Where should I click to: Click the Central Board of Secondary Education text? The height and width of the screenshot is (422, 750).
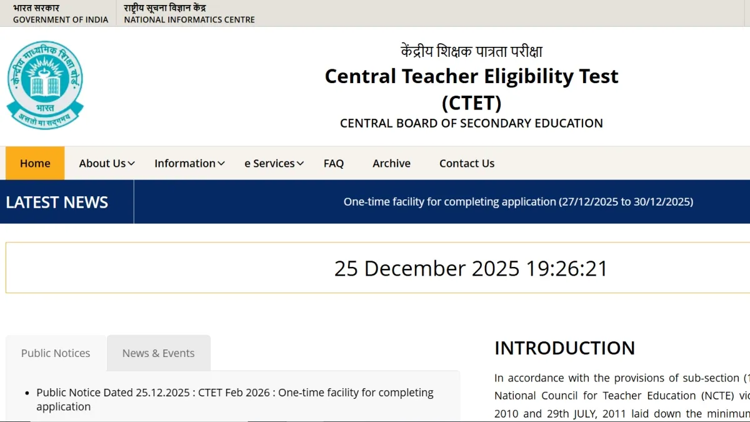click(x=471, y=123)
